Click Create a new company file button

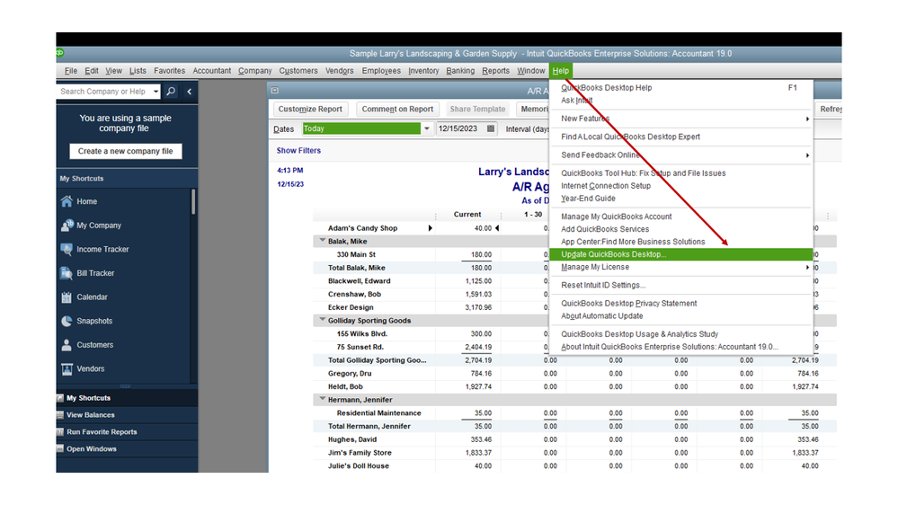125,151
